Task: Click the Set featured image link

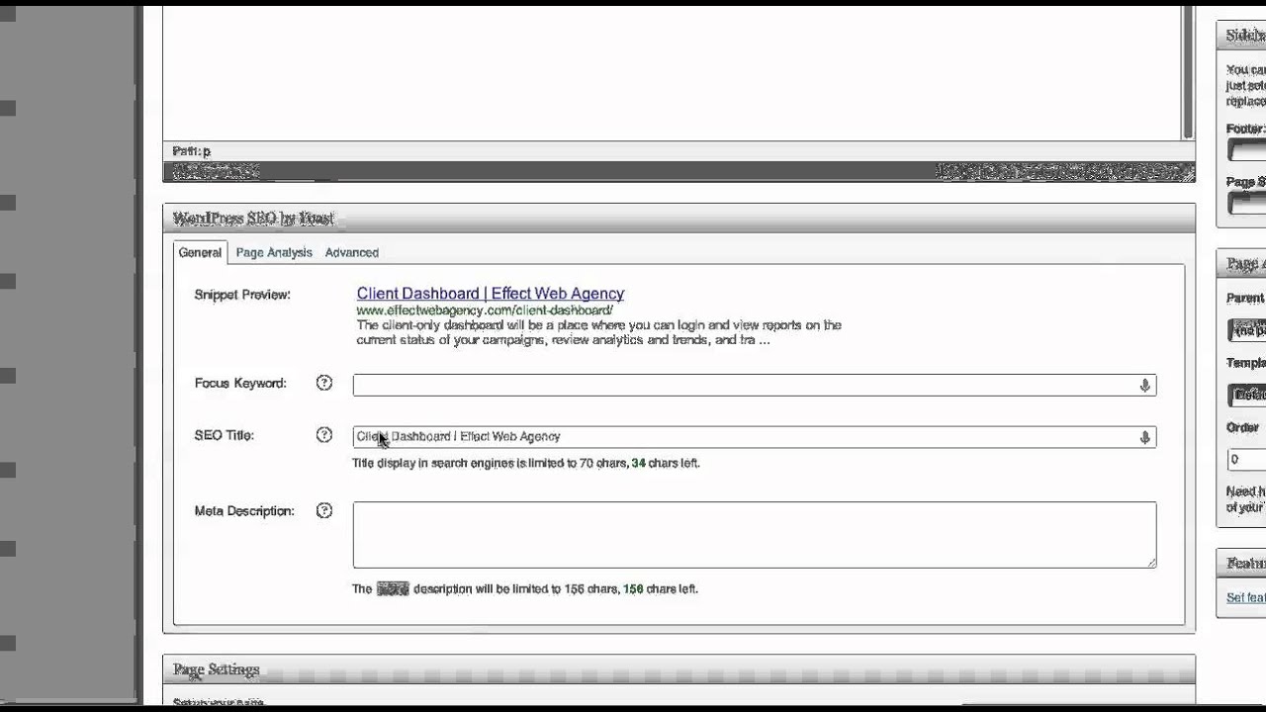Action: 1245,597
